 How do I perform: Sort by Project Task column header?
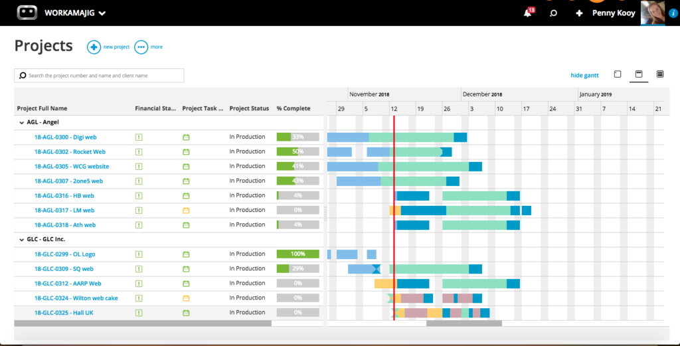[203, 108]
